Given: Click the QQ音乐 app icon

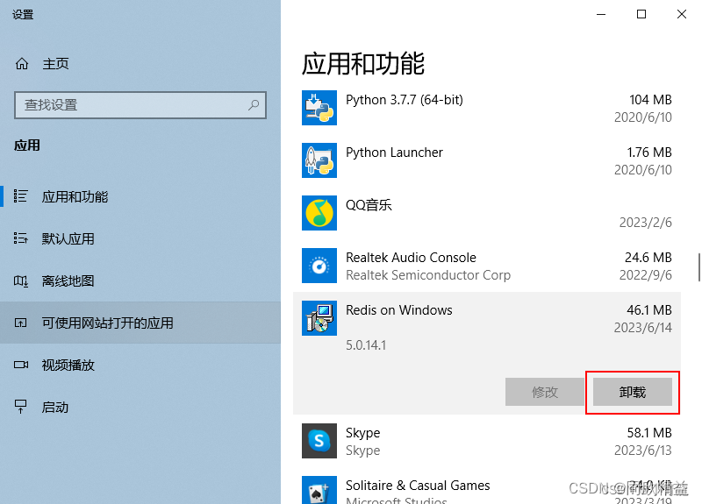Looking at the screenshot, I should pyautogui.click(x=319, y=213).
